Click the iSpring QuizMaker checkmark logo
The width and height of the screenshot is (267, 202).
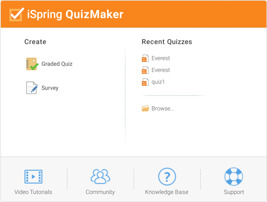(x=16, y=14)
